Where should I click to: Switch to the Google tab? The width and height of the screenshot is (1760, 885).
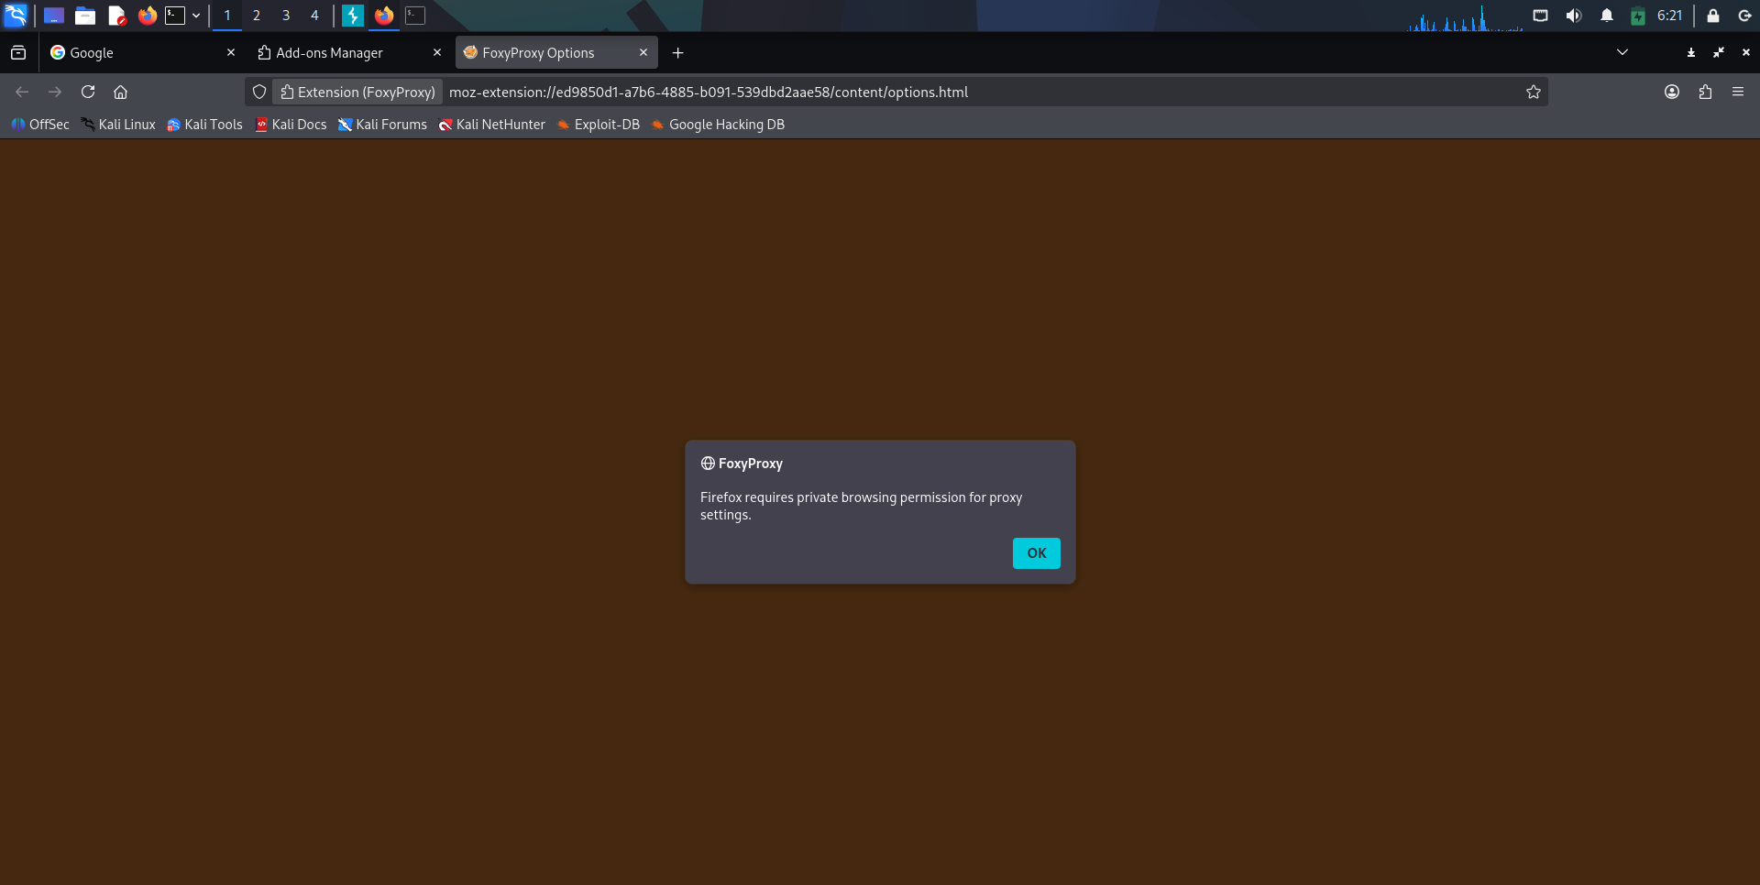[x=142, y=53]
